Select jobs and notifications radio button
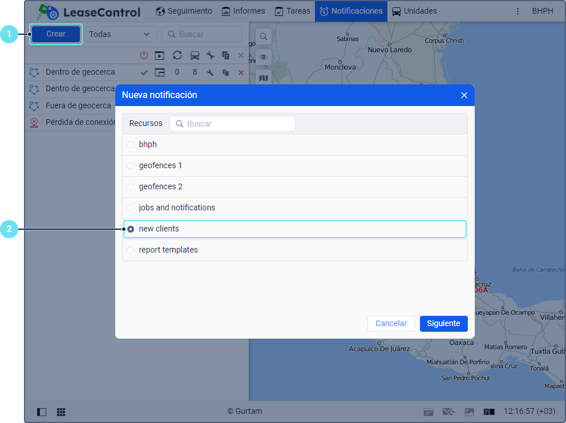Viewport: 566px width, 423px height. (x=131, y=208)
